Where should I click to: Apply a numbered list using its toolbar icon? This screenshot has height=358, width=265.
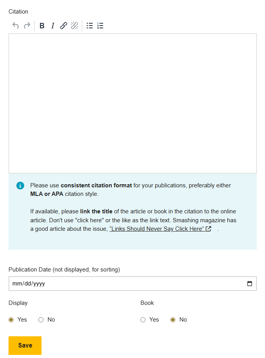100,26
